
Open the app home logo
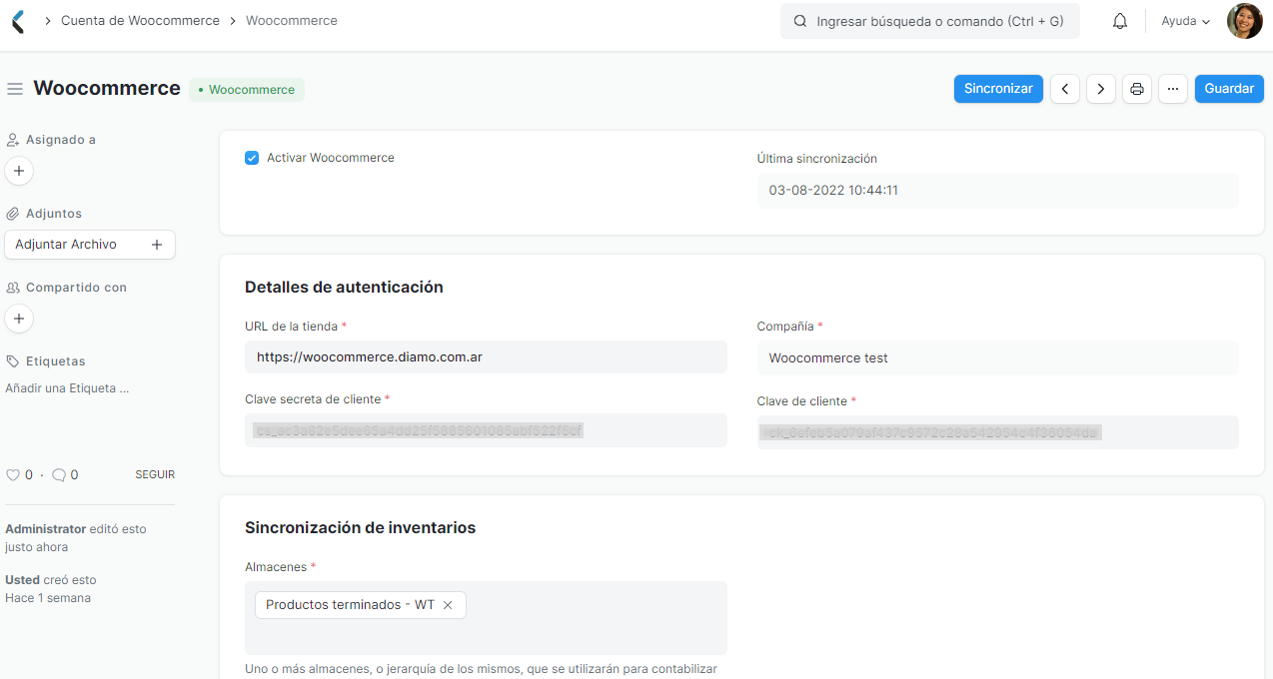pos(18,21)
